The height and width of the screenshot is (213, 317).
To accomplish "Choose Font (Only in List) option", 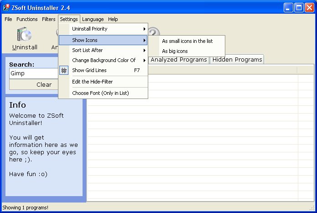I will 103,93.
